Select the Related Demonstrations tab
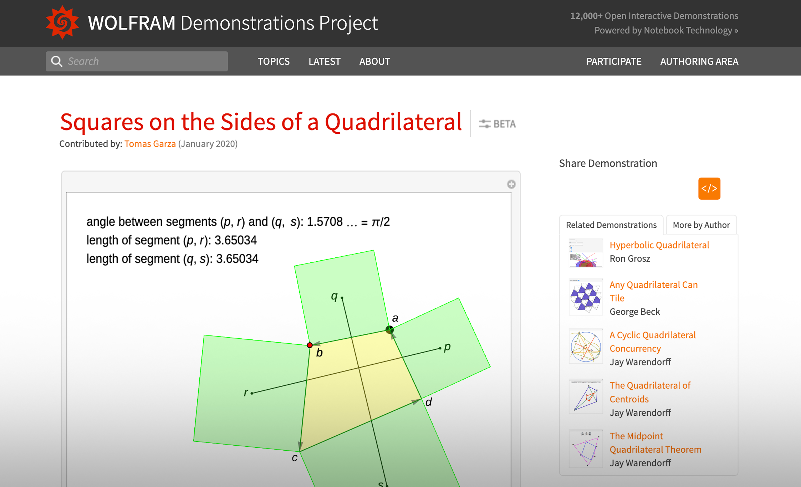 tap(611, 225)
